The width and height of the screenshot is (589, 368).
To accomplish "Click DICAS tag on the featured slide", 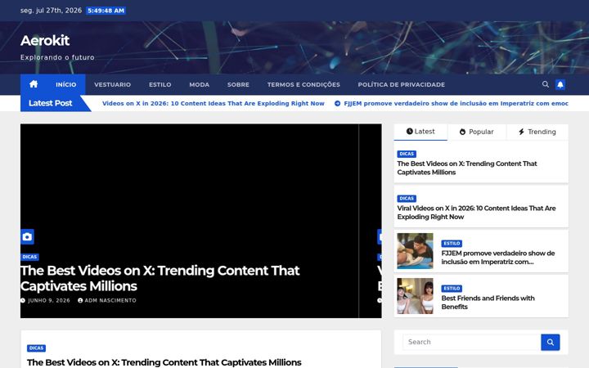I will tap(29, 258).
